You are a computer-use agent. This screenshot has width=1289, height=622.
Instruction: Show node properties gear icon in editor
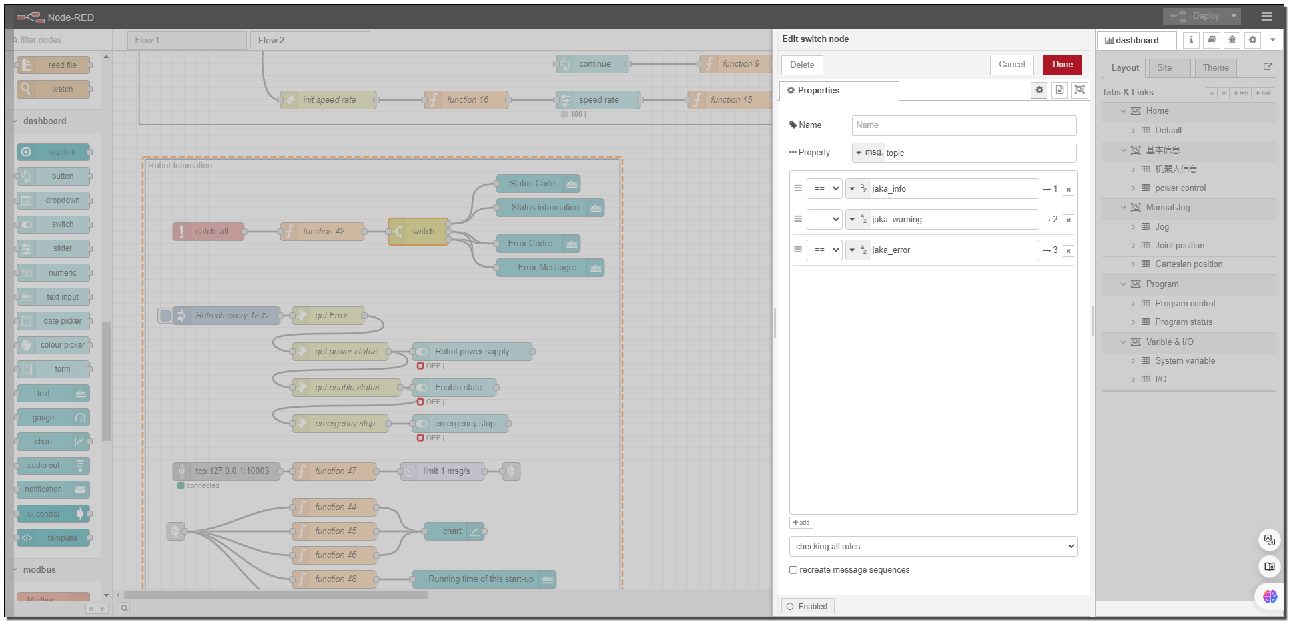click(x=1039, y=89)
